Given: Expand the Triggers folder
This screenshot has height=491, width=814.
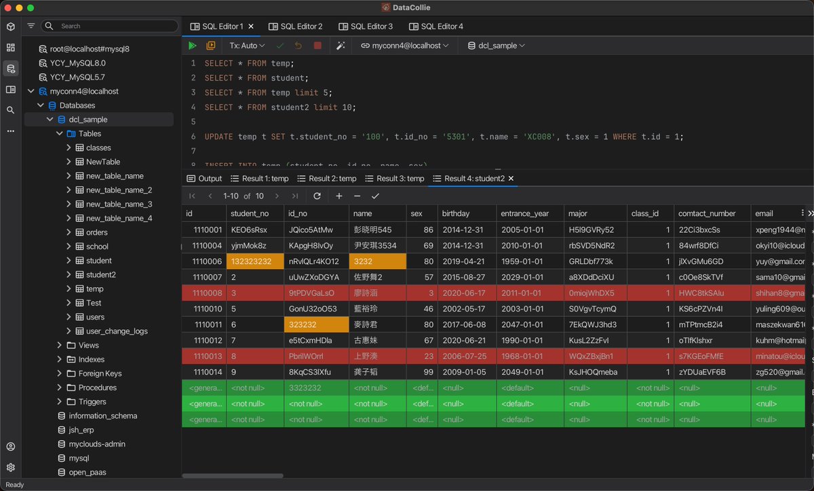Looking at the screenshot, I should 60,402.
